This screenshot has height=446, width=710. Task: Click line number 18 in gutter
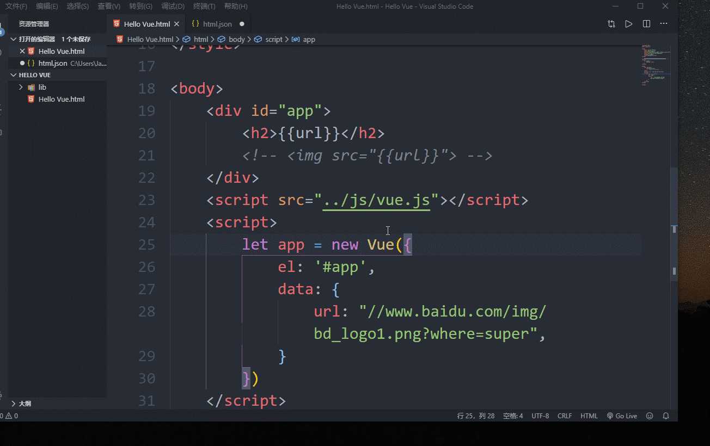click(x=146, y=89)
